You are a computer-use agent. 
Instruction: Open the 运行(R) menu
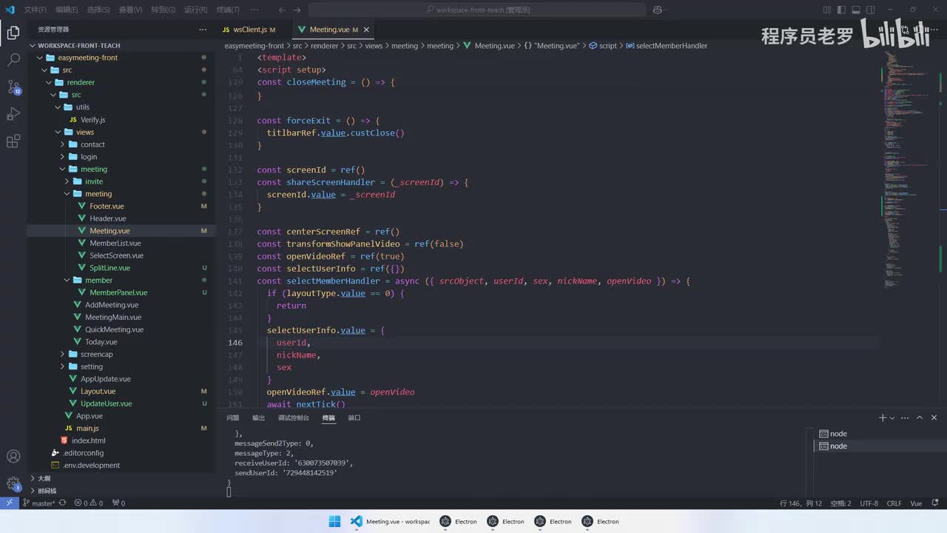click(x=195, y=10)
